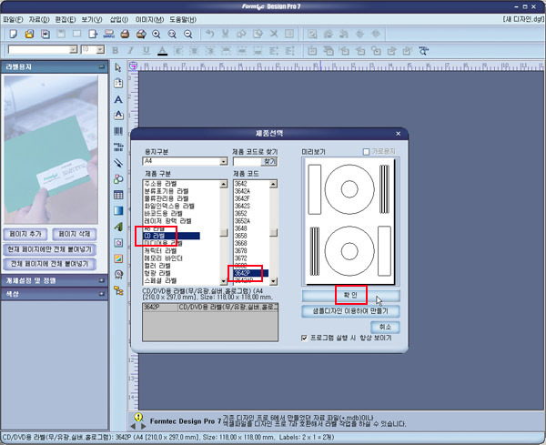Click the help warning icon in status panel
This screenshot has height=445, width=546.
pyautogui.click(x=138, y=417)
